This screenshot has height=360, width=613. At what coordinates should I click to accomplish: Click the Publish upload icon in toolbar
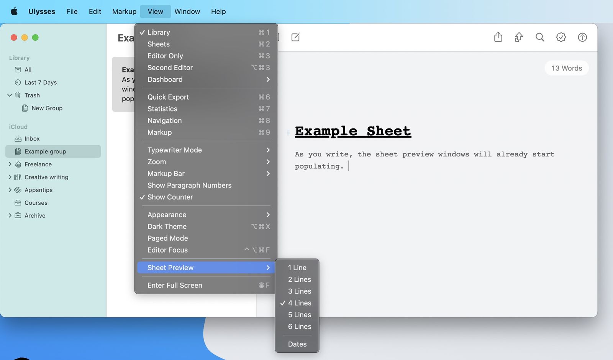(x=519, y=37)
